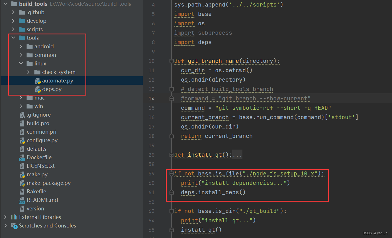Click 'return current_branch' on line 18
392x238 pixels.
[x=217, y=136]
